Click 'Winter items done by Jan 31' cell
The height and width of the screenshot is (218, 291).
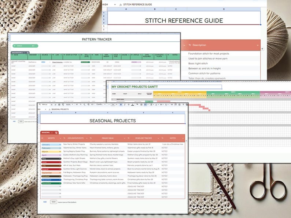click(139, 144)
